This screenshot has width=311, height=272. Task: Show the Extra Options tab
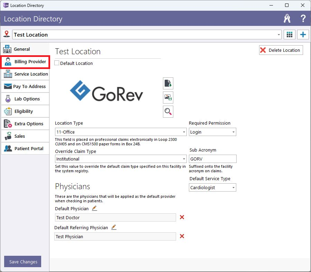pyautogui.click(x=25, y=124)
